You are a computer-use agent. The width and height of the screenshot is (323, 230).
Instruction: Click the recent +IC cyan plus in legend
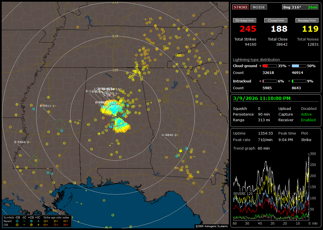coord(38,221)
